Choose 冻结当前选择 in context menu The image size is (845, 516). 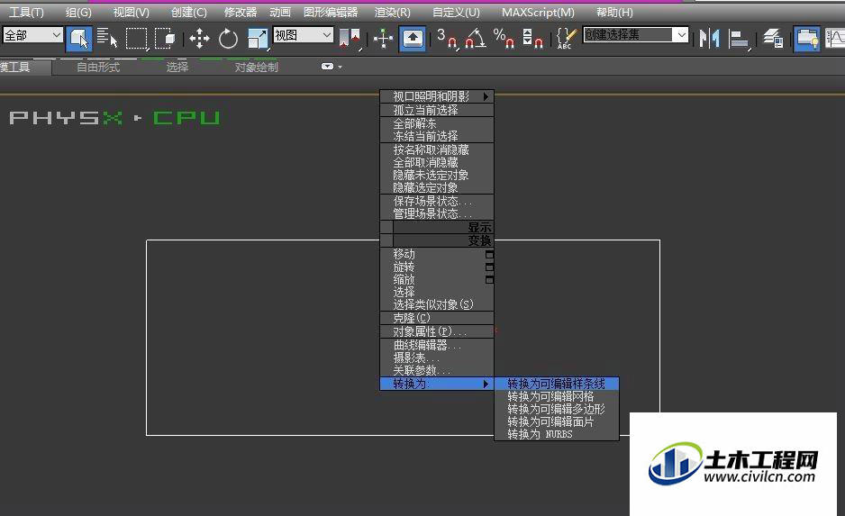[437, 136]
